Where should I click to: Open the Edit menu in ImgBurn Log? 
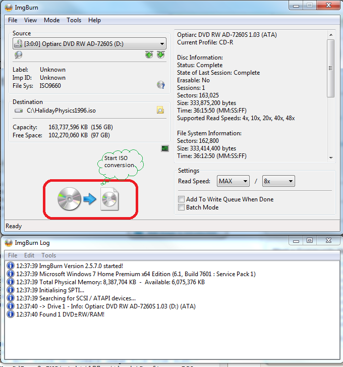coord(29,255)
